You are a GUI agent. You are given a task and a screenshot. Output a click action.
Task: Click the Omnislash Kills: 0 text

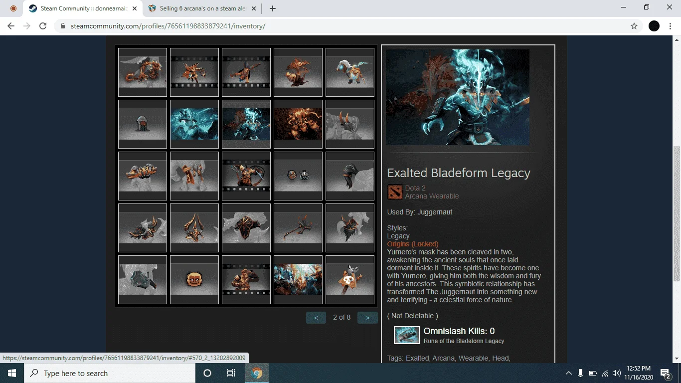pyautogui.click(x=459, y=331)
